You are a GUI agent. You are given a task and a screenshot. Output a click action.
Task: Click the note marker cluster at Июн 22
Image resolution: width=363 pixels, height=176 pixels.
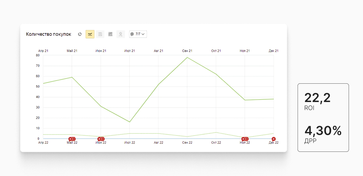[x=101, y=139]
